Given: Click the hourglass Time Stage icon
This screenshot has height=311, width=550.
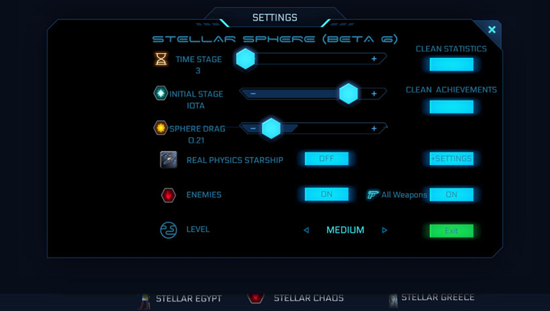Looking at the screenshot, I should (161, 59).
